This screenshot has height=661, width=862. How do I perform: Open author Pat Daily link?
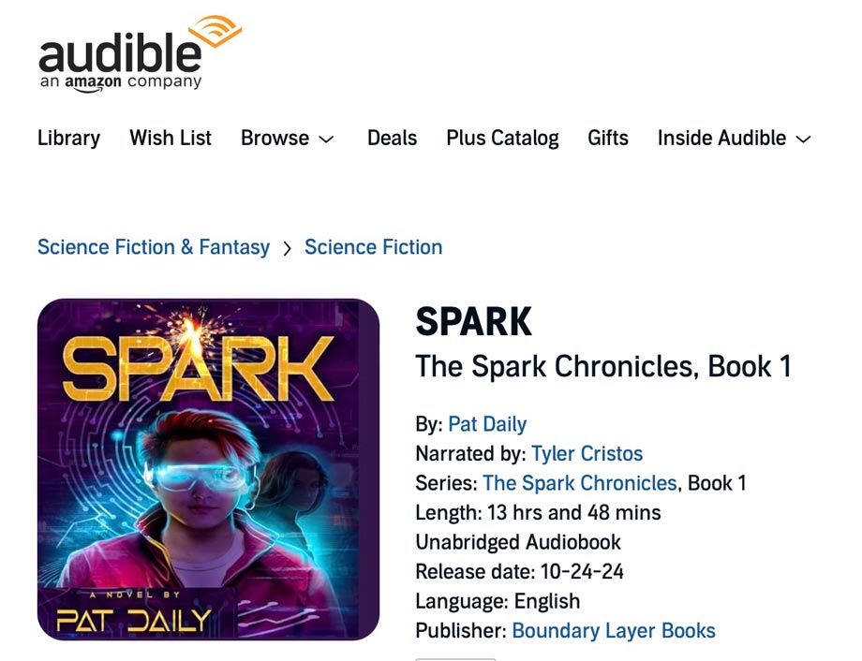click(x=487, y=424)
